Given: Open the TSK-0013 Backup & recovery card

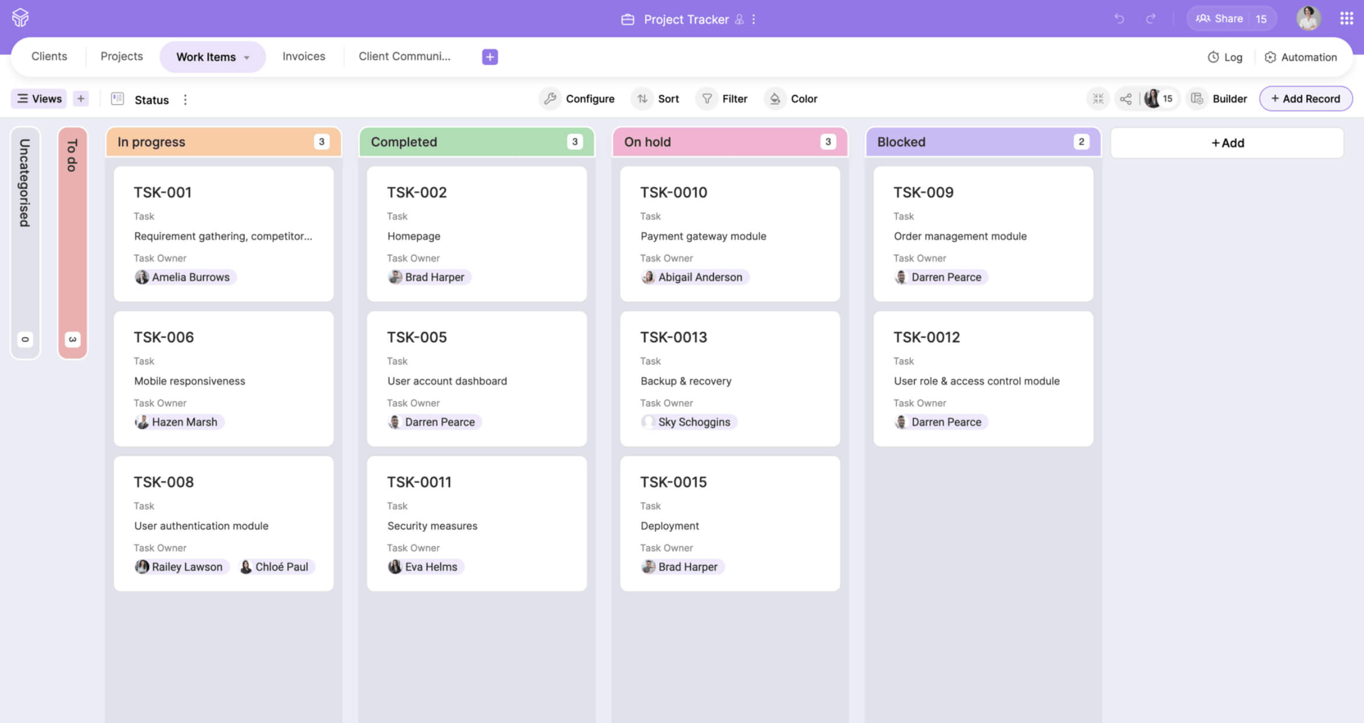Looking at the screenshot, I should point(729,379).
